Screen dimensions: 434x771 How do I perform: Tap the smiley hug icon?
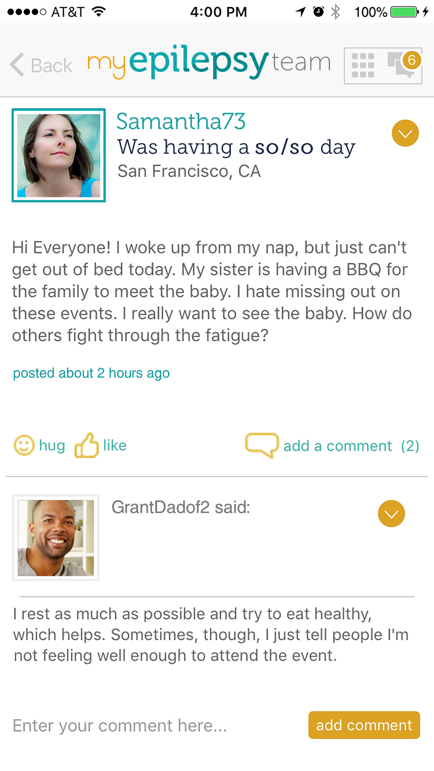[x=24, y=446]
